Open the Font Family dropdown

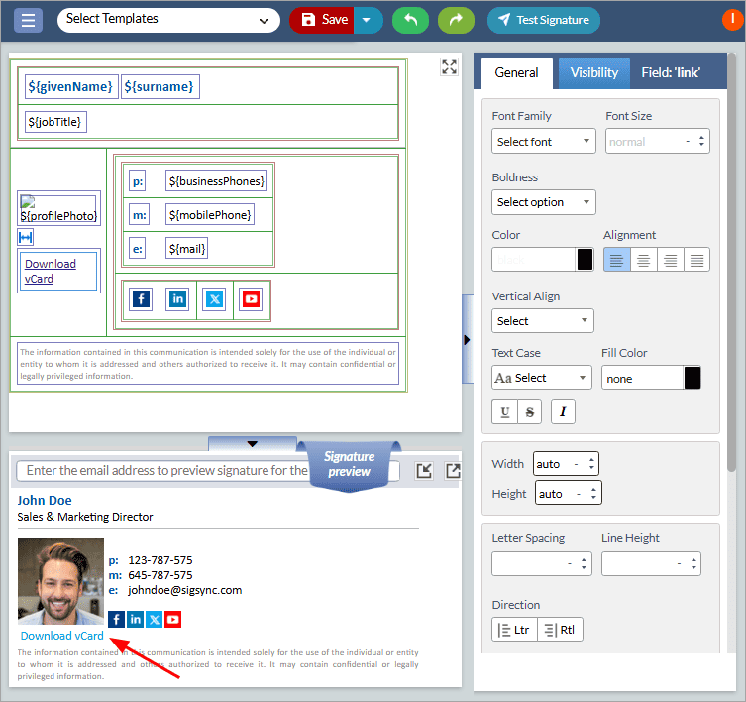point(543,142)
